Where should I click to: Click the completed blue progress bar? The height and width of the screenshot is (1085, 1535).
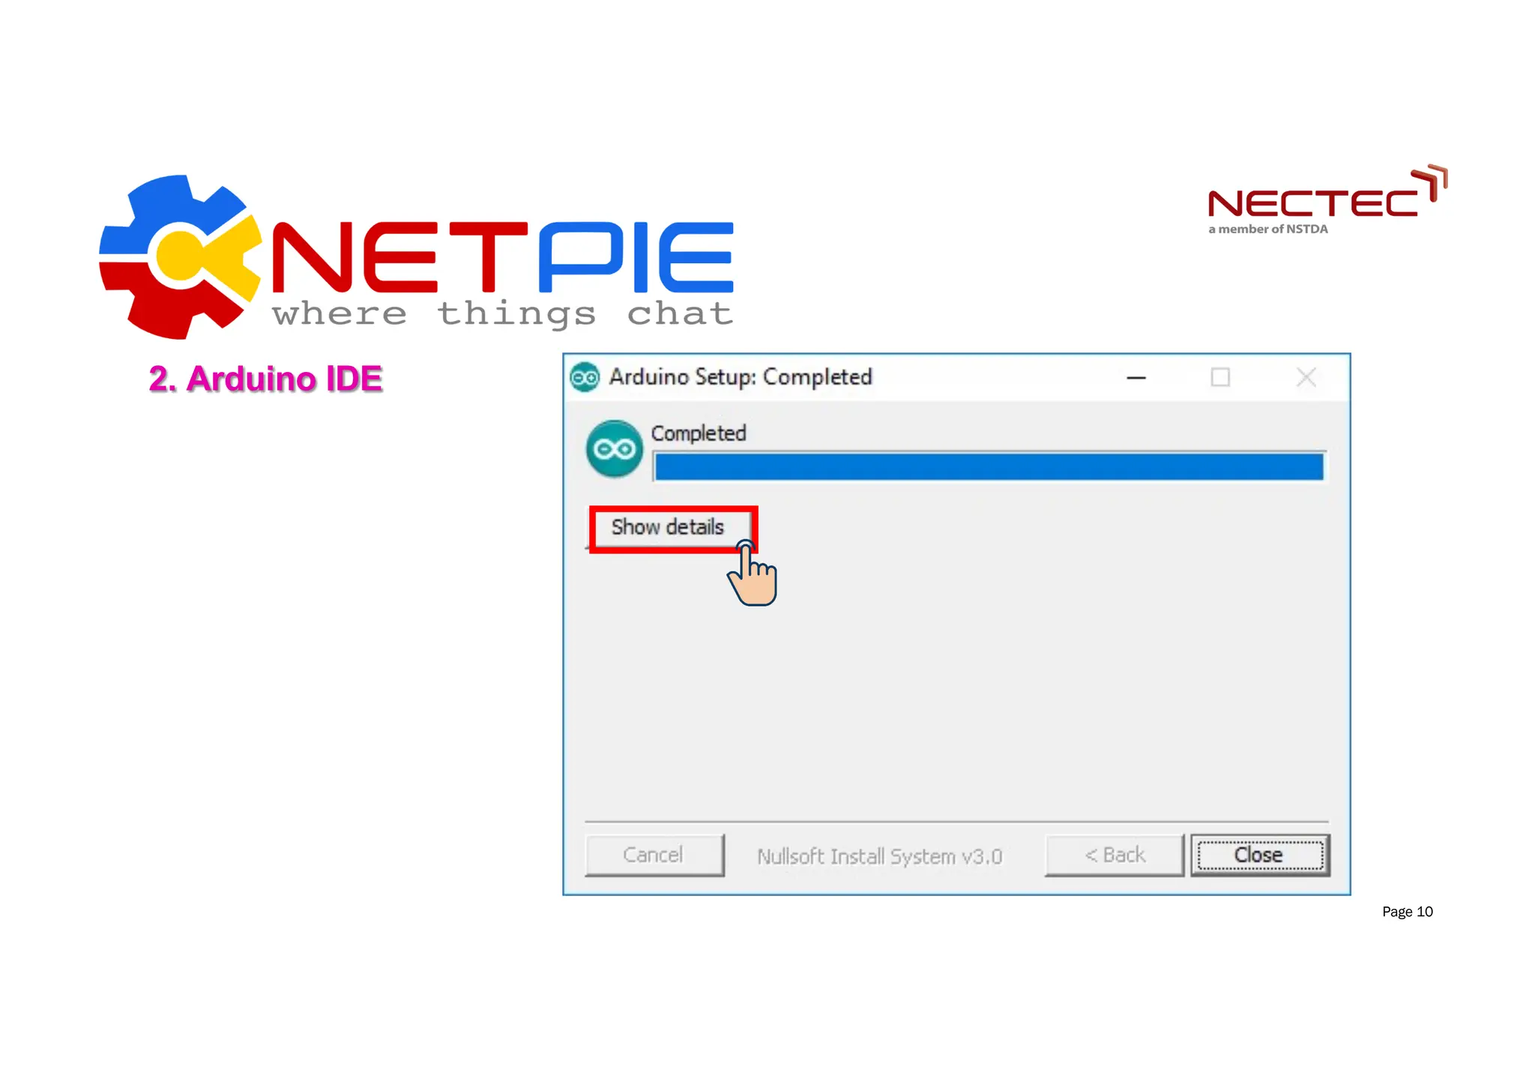(989, 466)
